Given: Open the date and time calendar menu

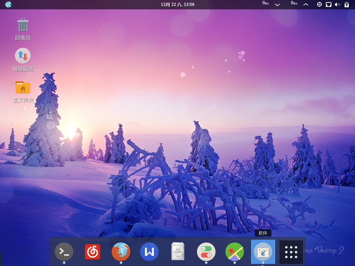Looking at the screenshot, I should (177, 5).
